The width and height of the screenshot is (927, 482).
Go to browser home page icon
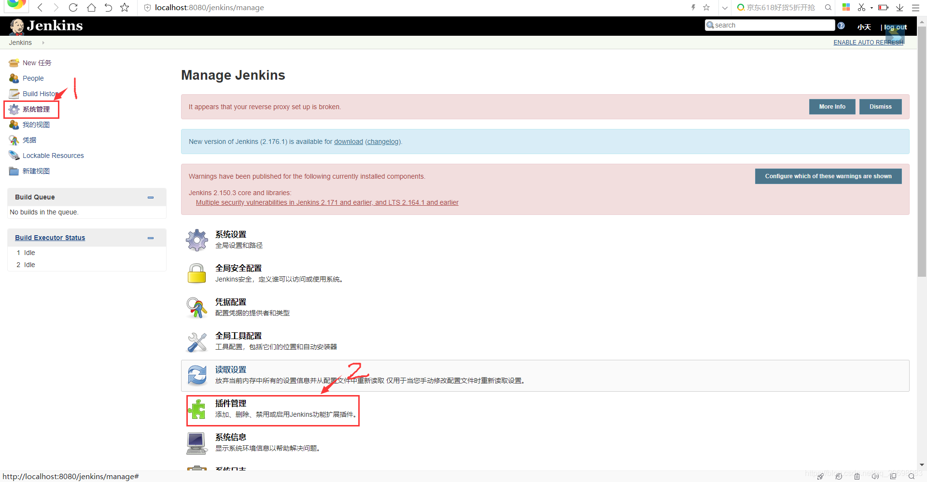[91, 7]
